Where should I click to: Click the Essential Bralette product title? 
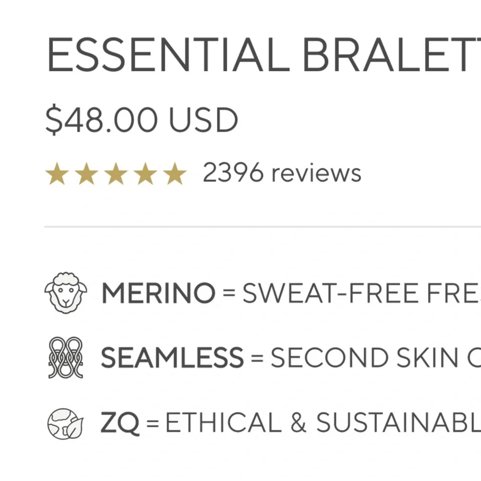(x=264, y=55)
